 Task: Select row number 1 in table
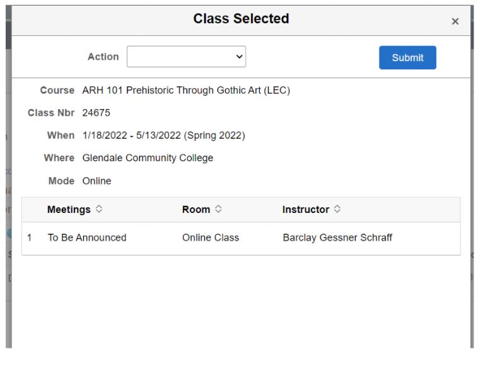(x=30, y=238)
